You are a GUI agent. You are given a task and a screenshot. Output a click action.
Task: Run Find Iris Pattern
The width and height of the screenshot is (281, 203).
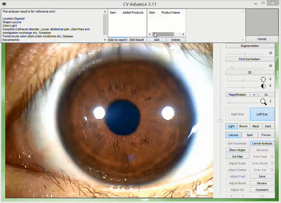[249, 59]
